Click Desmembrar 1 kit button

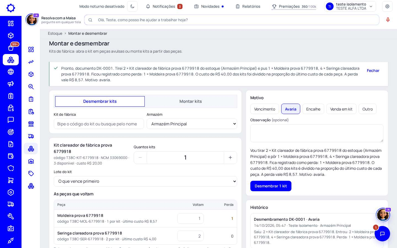pyautogui.click(x=271, y=186)
